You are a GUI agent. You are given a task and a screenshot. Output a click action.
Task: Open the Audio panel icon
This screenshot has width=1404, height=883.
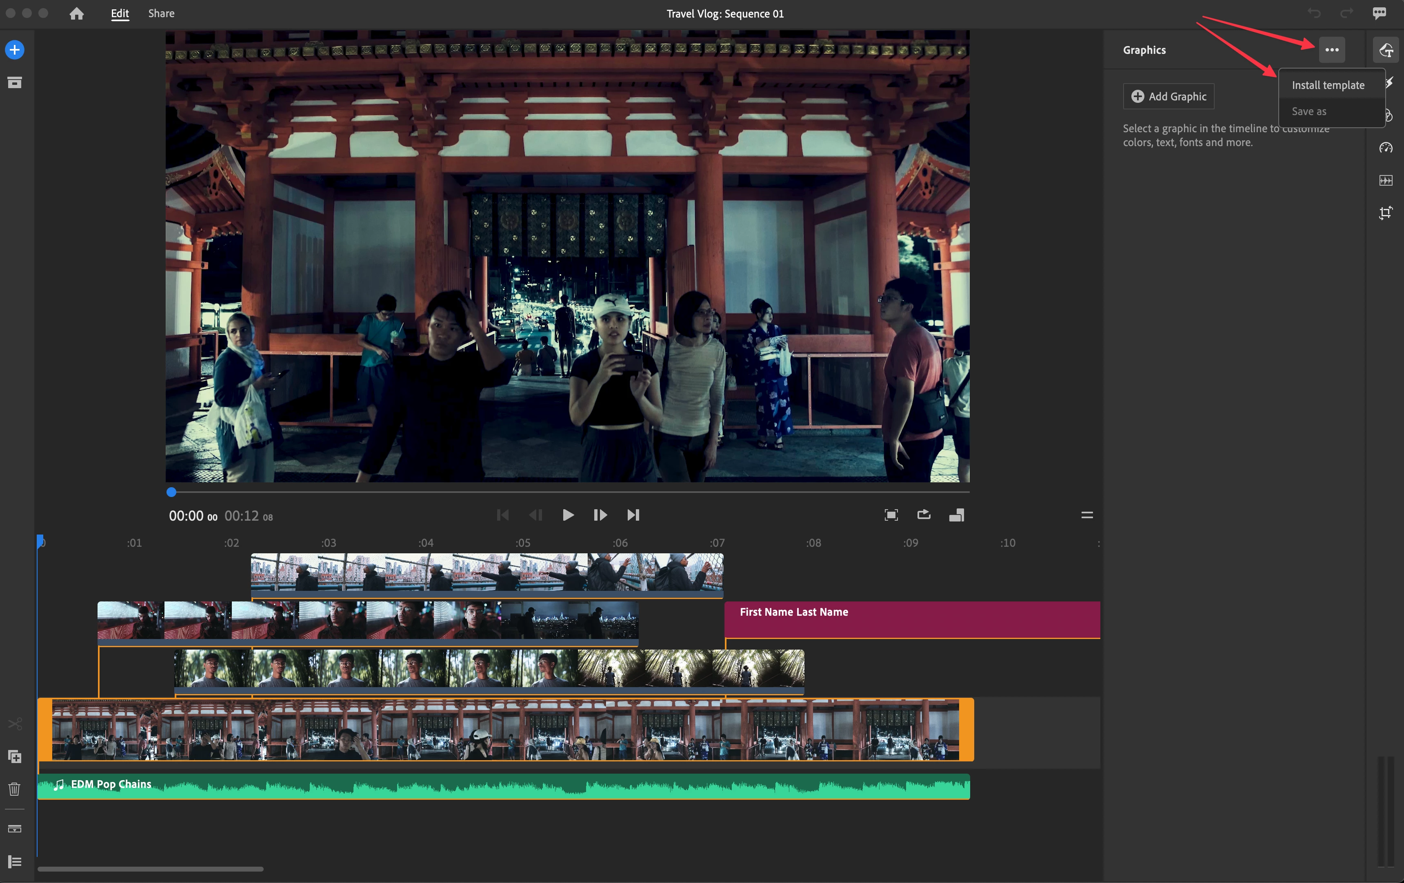[1386, 181]
